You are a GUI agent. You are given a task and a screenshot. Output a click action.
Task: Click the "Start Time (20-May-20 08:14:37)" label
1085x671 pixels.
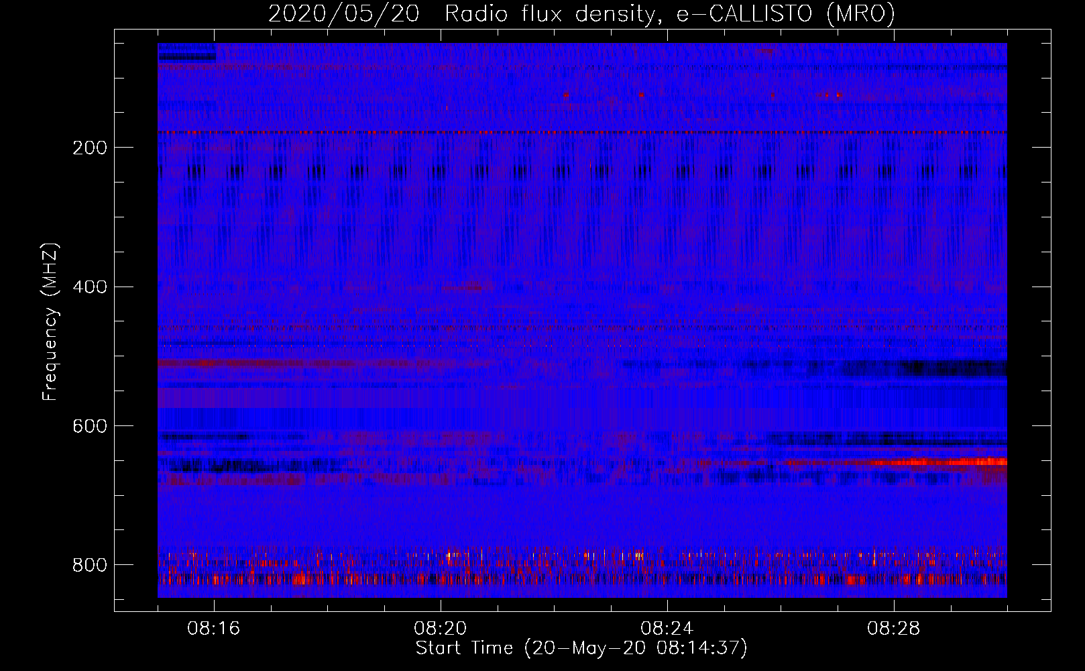[x=581, y=648]
